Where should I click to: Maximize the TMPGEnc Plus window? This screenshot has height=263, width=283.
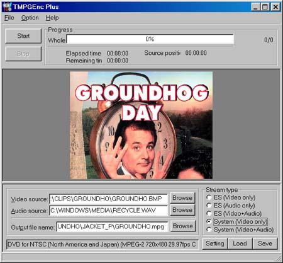point(265,7)
